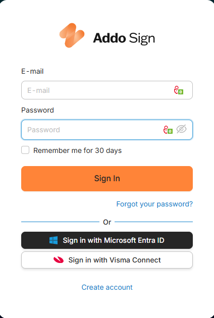Open the Create account link
The height and width of the screenshot is (318, 214).
[107, 287]
